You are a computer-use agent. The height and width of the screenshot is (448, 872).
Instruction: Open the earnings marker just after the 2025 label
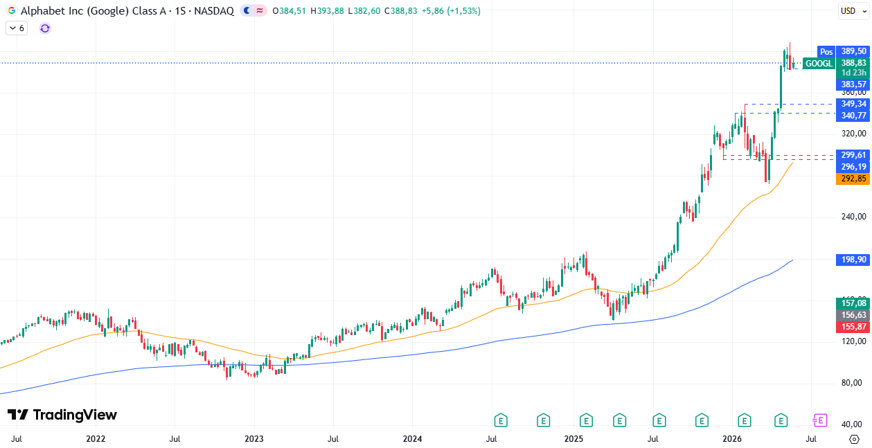coord(586,420)
